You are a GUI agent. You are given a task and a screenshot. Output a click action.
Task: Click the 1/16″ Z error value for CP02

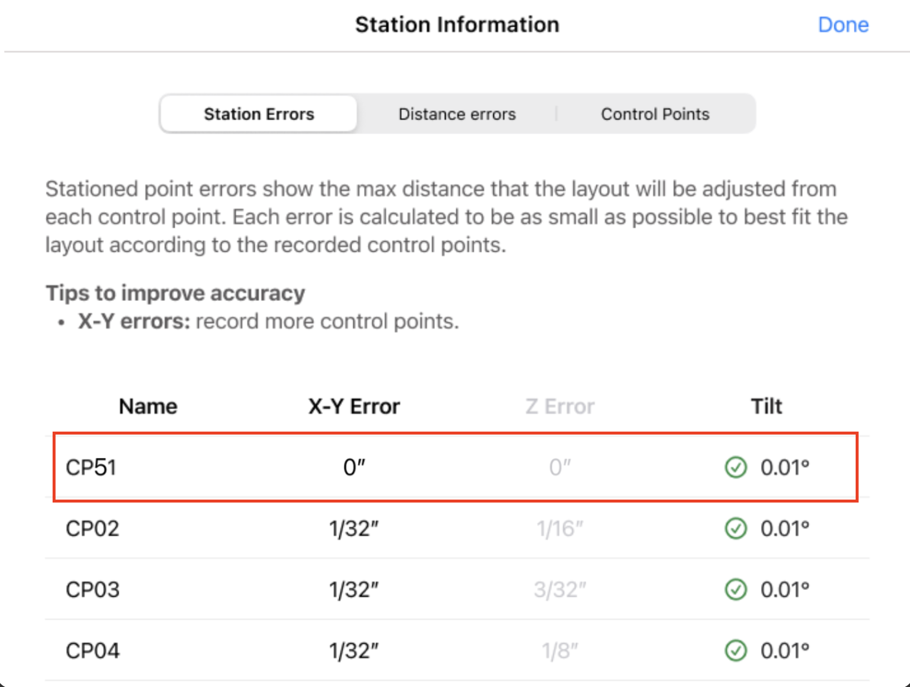tap(560, 528)
